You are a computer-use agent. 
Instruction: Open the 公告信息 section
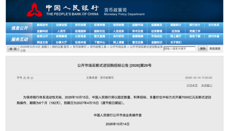click(x=80, y=36)
